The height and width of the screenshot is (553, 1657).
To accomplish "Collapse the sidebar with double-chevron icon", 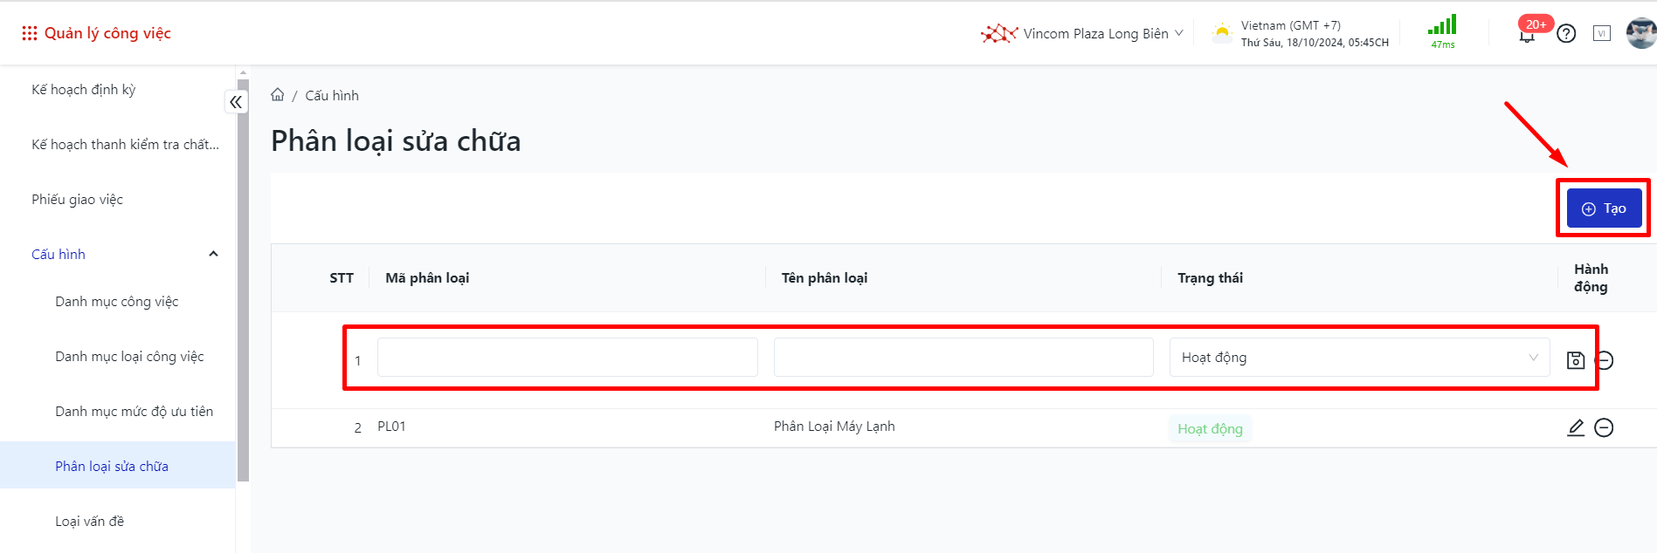I will tap(236, 102).
